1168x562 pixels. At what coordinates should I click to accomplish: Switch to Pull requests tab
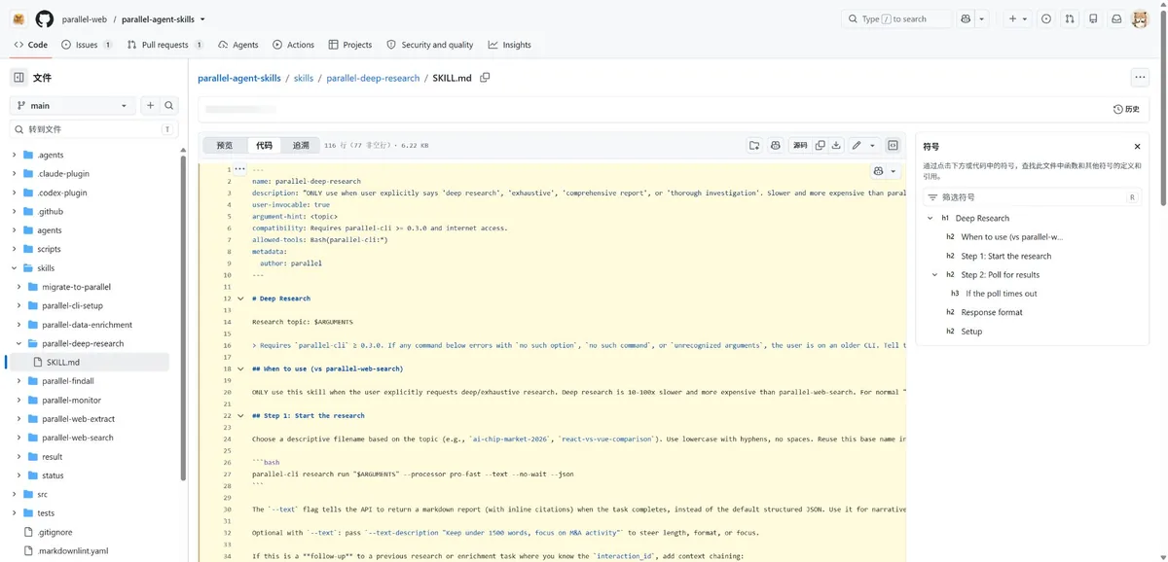(165, 45)
